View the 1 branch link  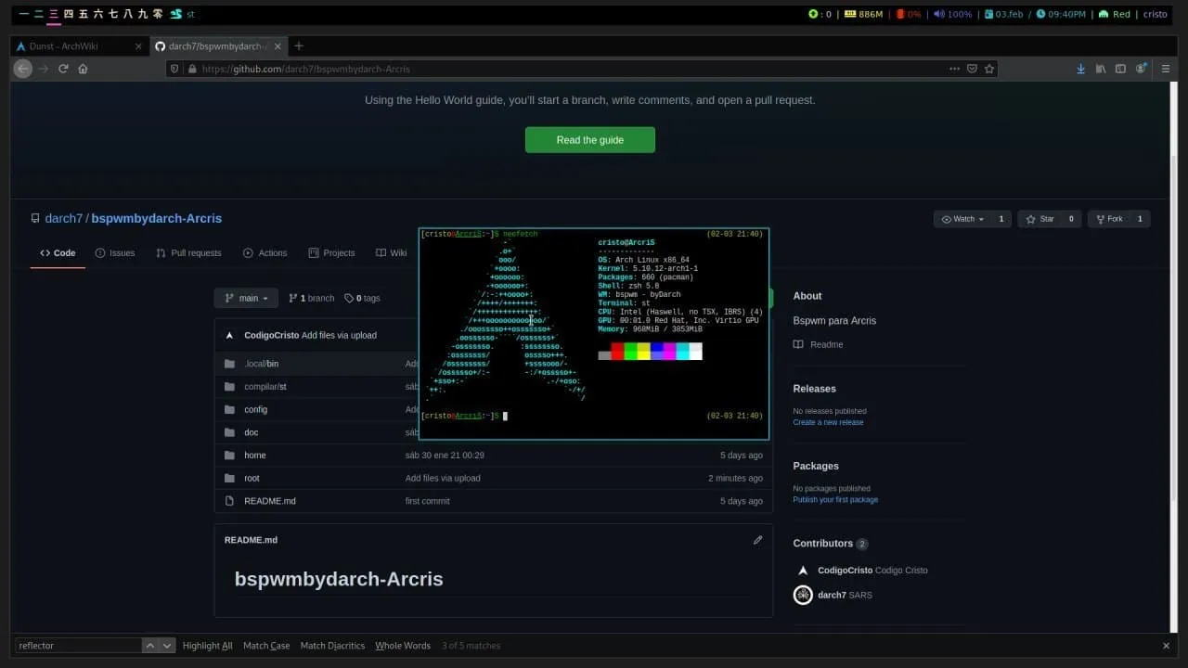coord(311,298)
